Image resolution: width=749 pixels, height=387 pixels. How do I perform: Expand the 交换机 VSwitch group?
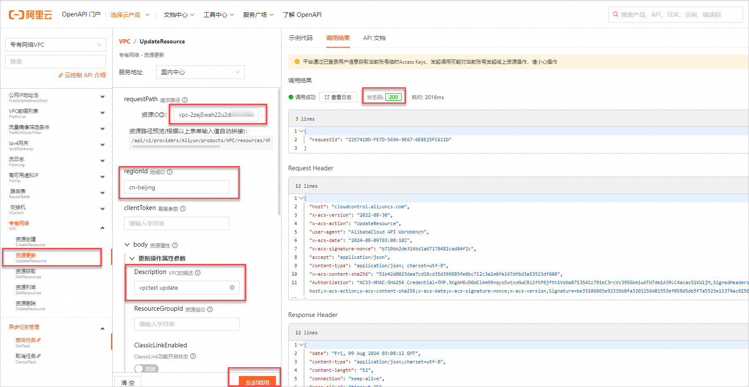[103, 209]
